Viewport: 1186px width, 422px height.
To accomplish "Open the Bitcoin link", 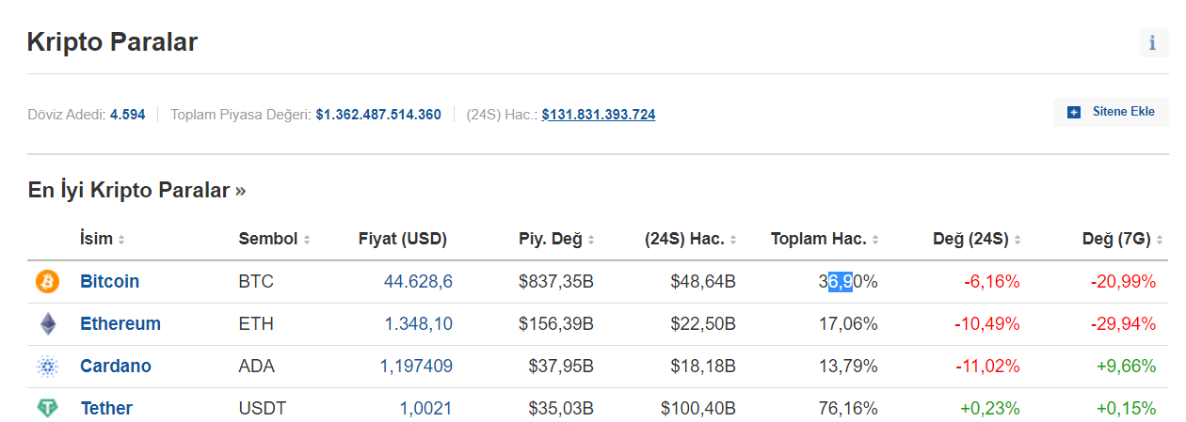I will [x=109, y=281].
